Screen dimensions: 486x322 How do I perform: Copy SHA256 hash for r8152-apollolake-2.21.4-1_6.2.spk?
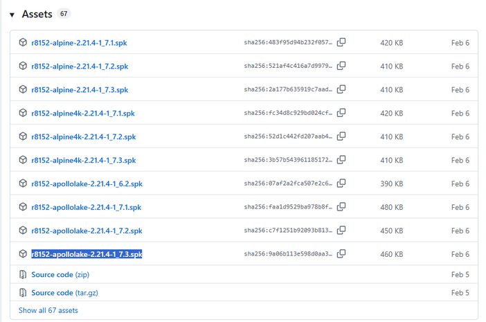[x=341, y=184]
